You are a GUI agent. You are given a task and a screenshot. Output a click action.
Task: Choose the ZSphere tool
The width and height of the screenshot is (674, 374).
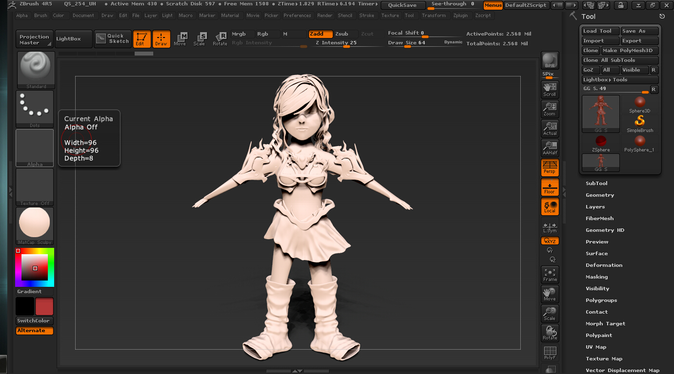coord(601,143)
